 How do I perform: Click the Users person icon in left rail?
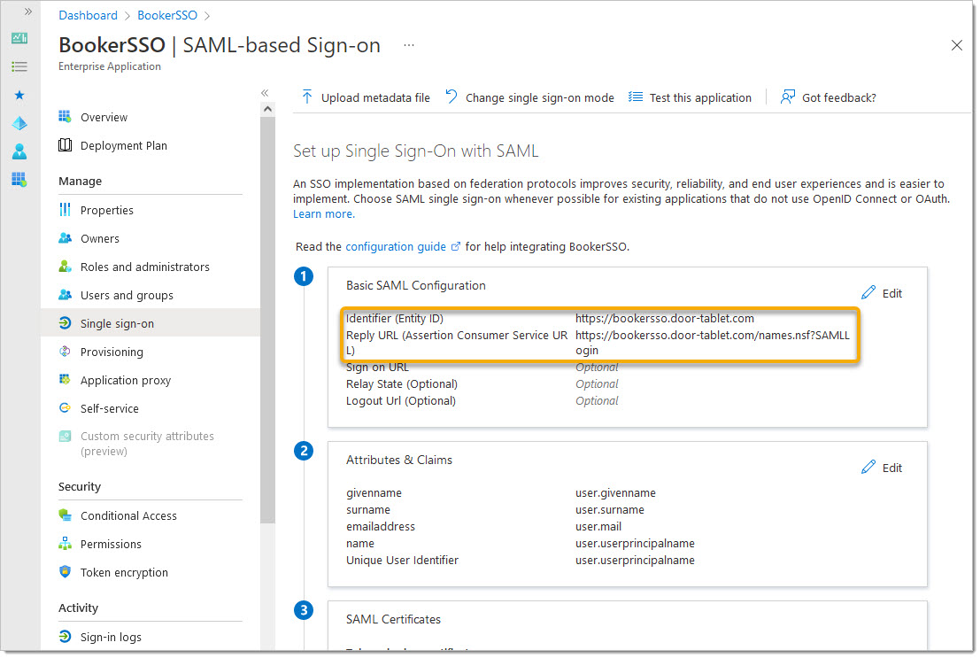(19, 151)
